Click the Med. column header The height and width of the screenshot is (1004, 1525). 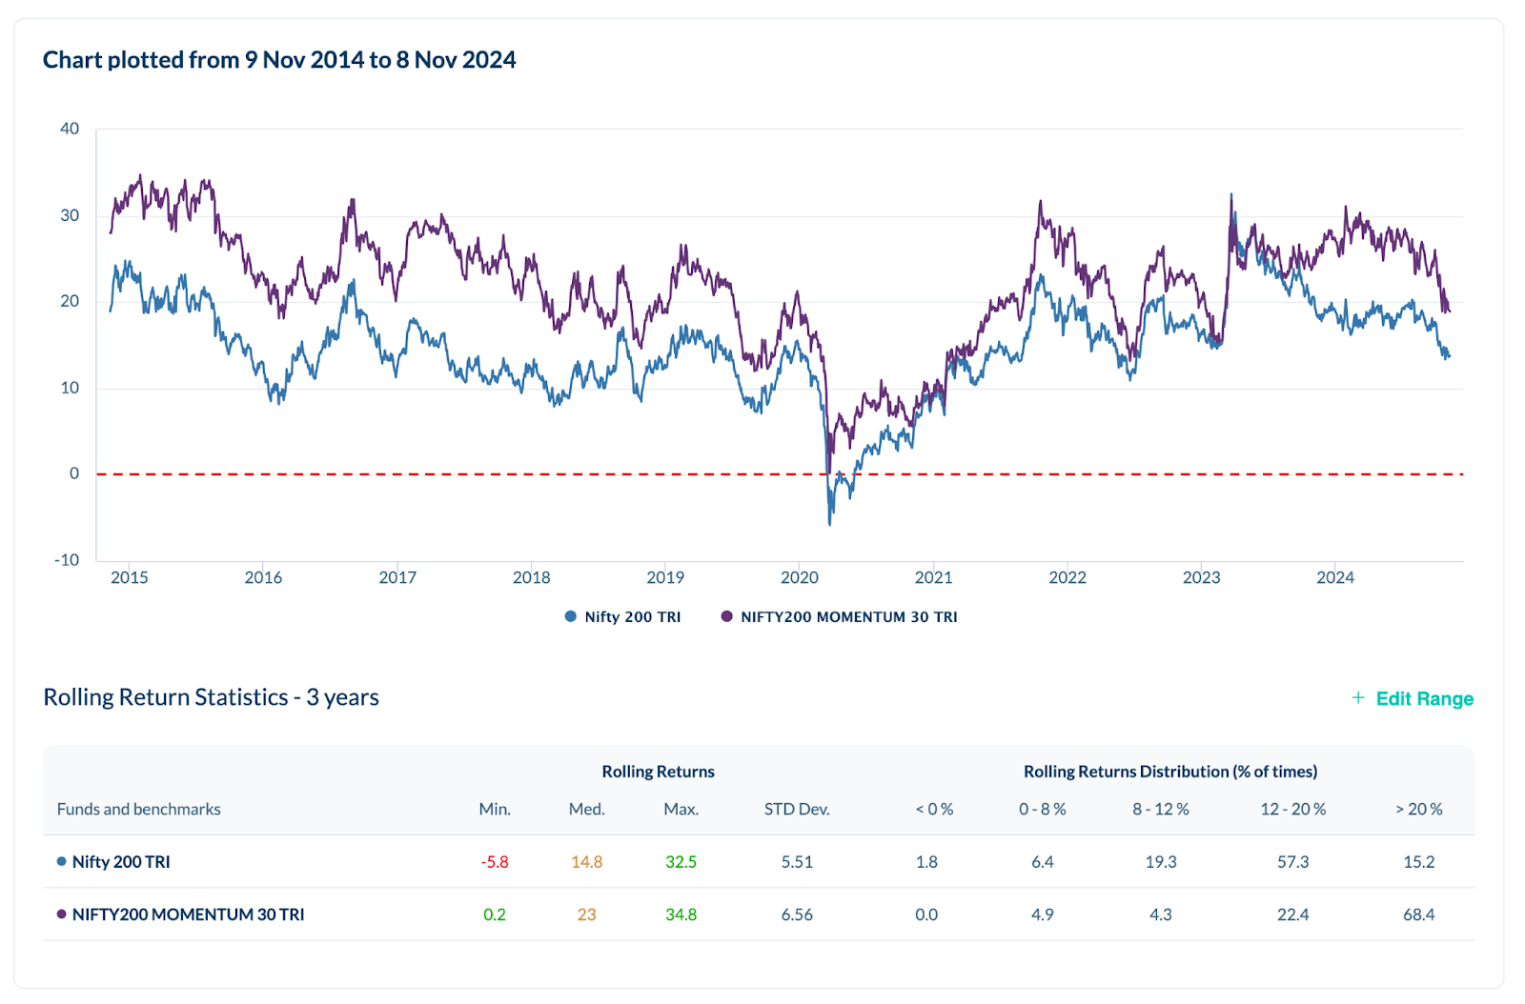[587, 809]
